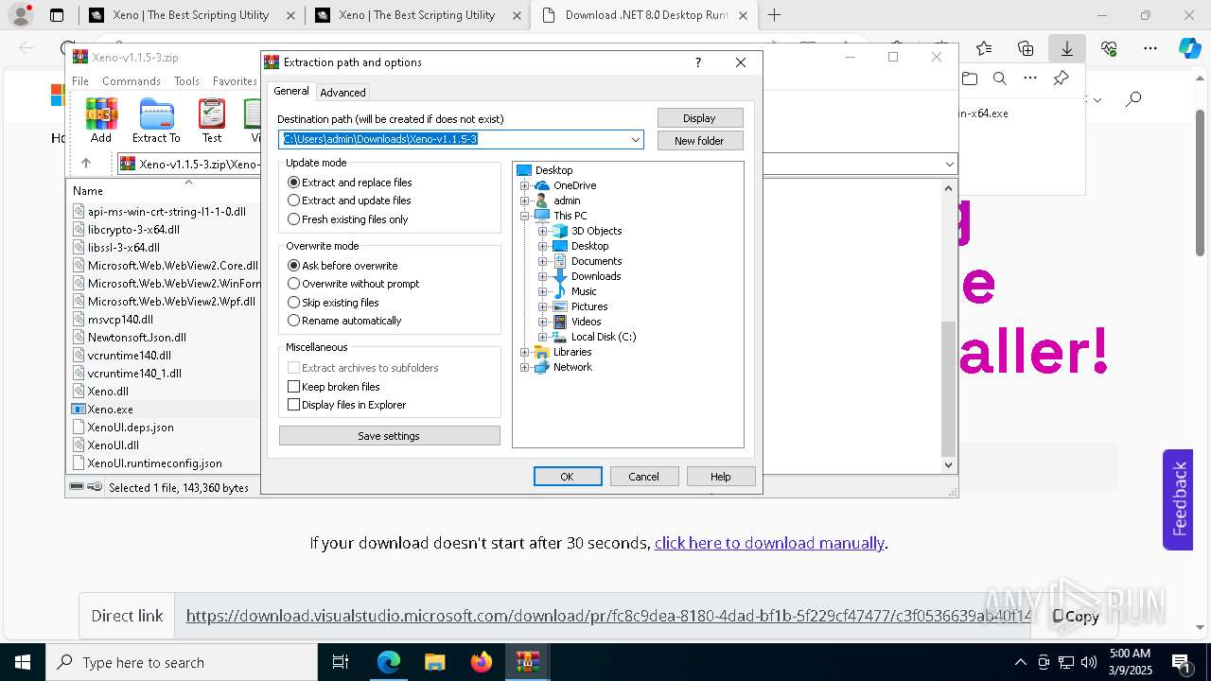Confirm extraction with OK button
Screen dimensions: 1211x681
568,477
